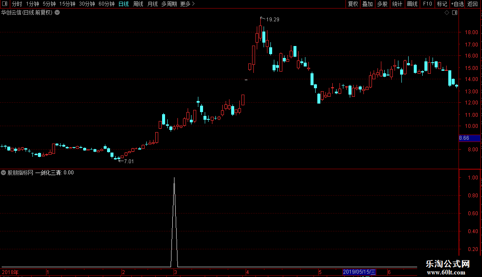Image resolution: width=482 pixels, height=277 pixels.
Task: Click the 2019/05/15/三 date marker
Action: (359, 272)
